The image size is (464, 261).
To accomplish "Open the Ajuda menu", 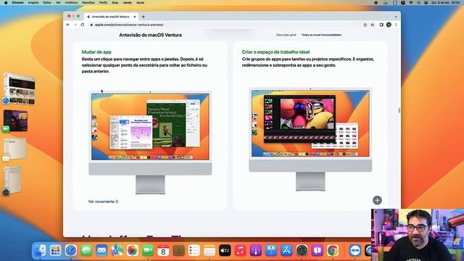I will point(140,3).
